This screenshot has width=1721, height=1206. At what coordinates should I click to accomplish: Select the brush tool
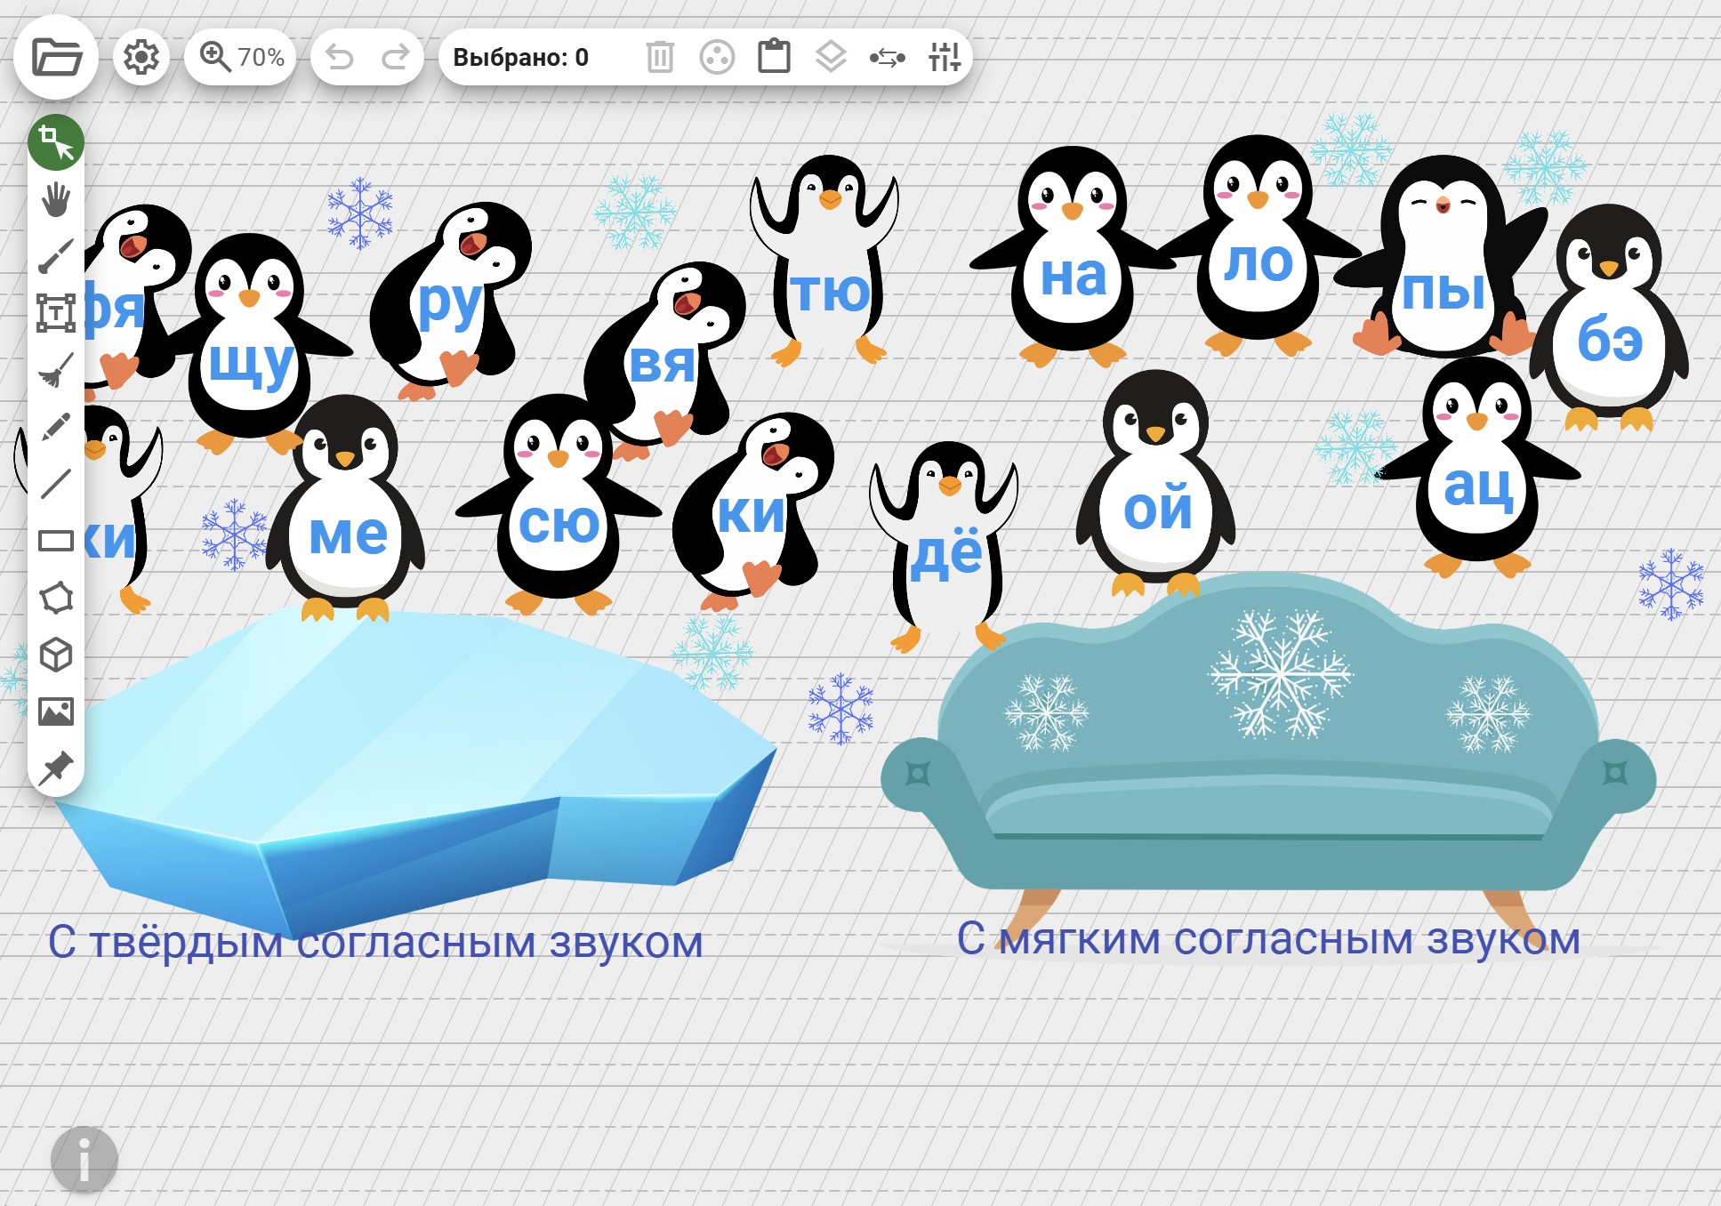[56, 256]
